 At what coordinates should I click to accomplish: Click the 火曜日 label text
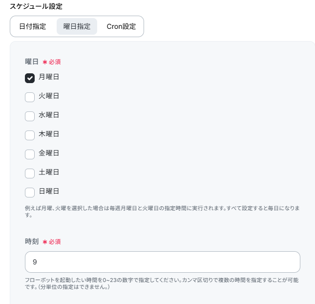[49, 96]
